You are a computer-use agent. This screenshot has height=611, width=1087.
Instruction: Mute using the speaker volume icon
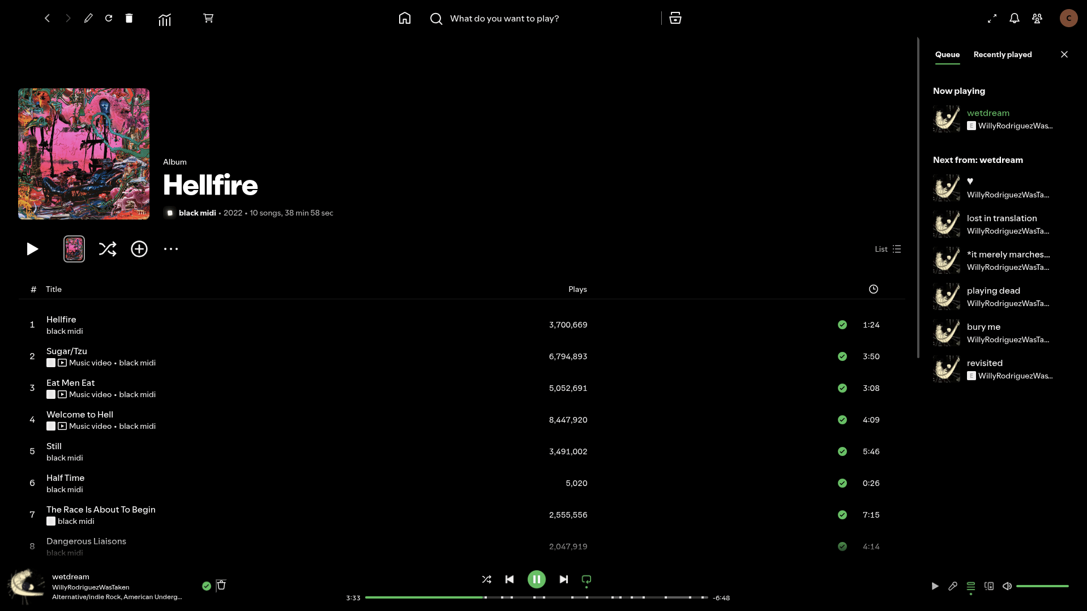pos(1007,586)
